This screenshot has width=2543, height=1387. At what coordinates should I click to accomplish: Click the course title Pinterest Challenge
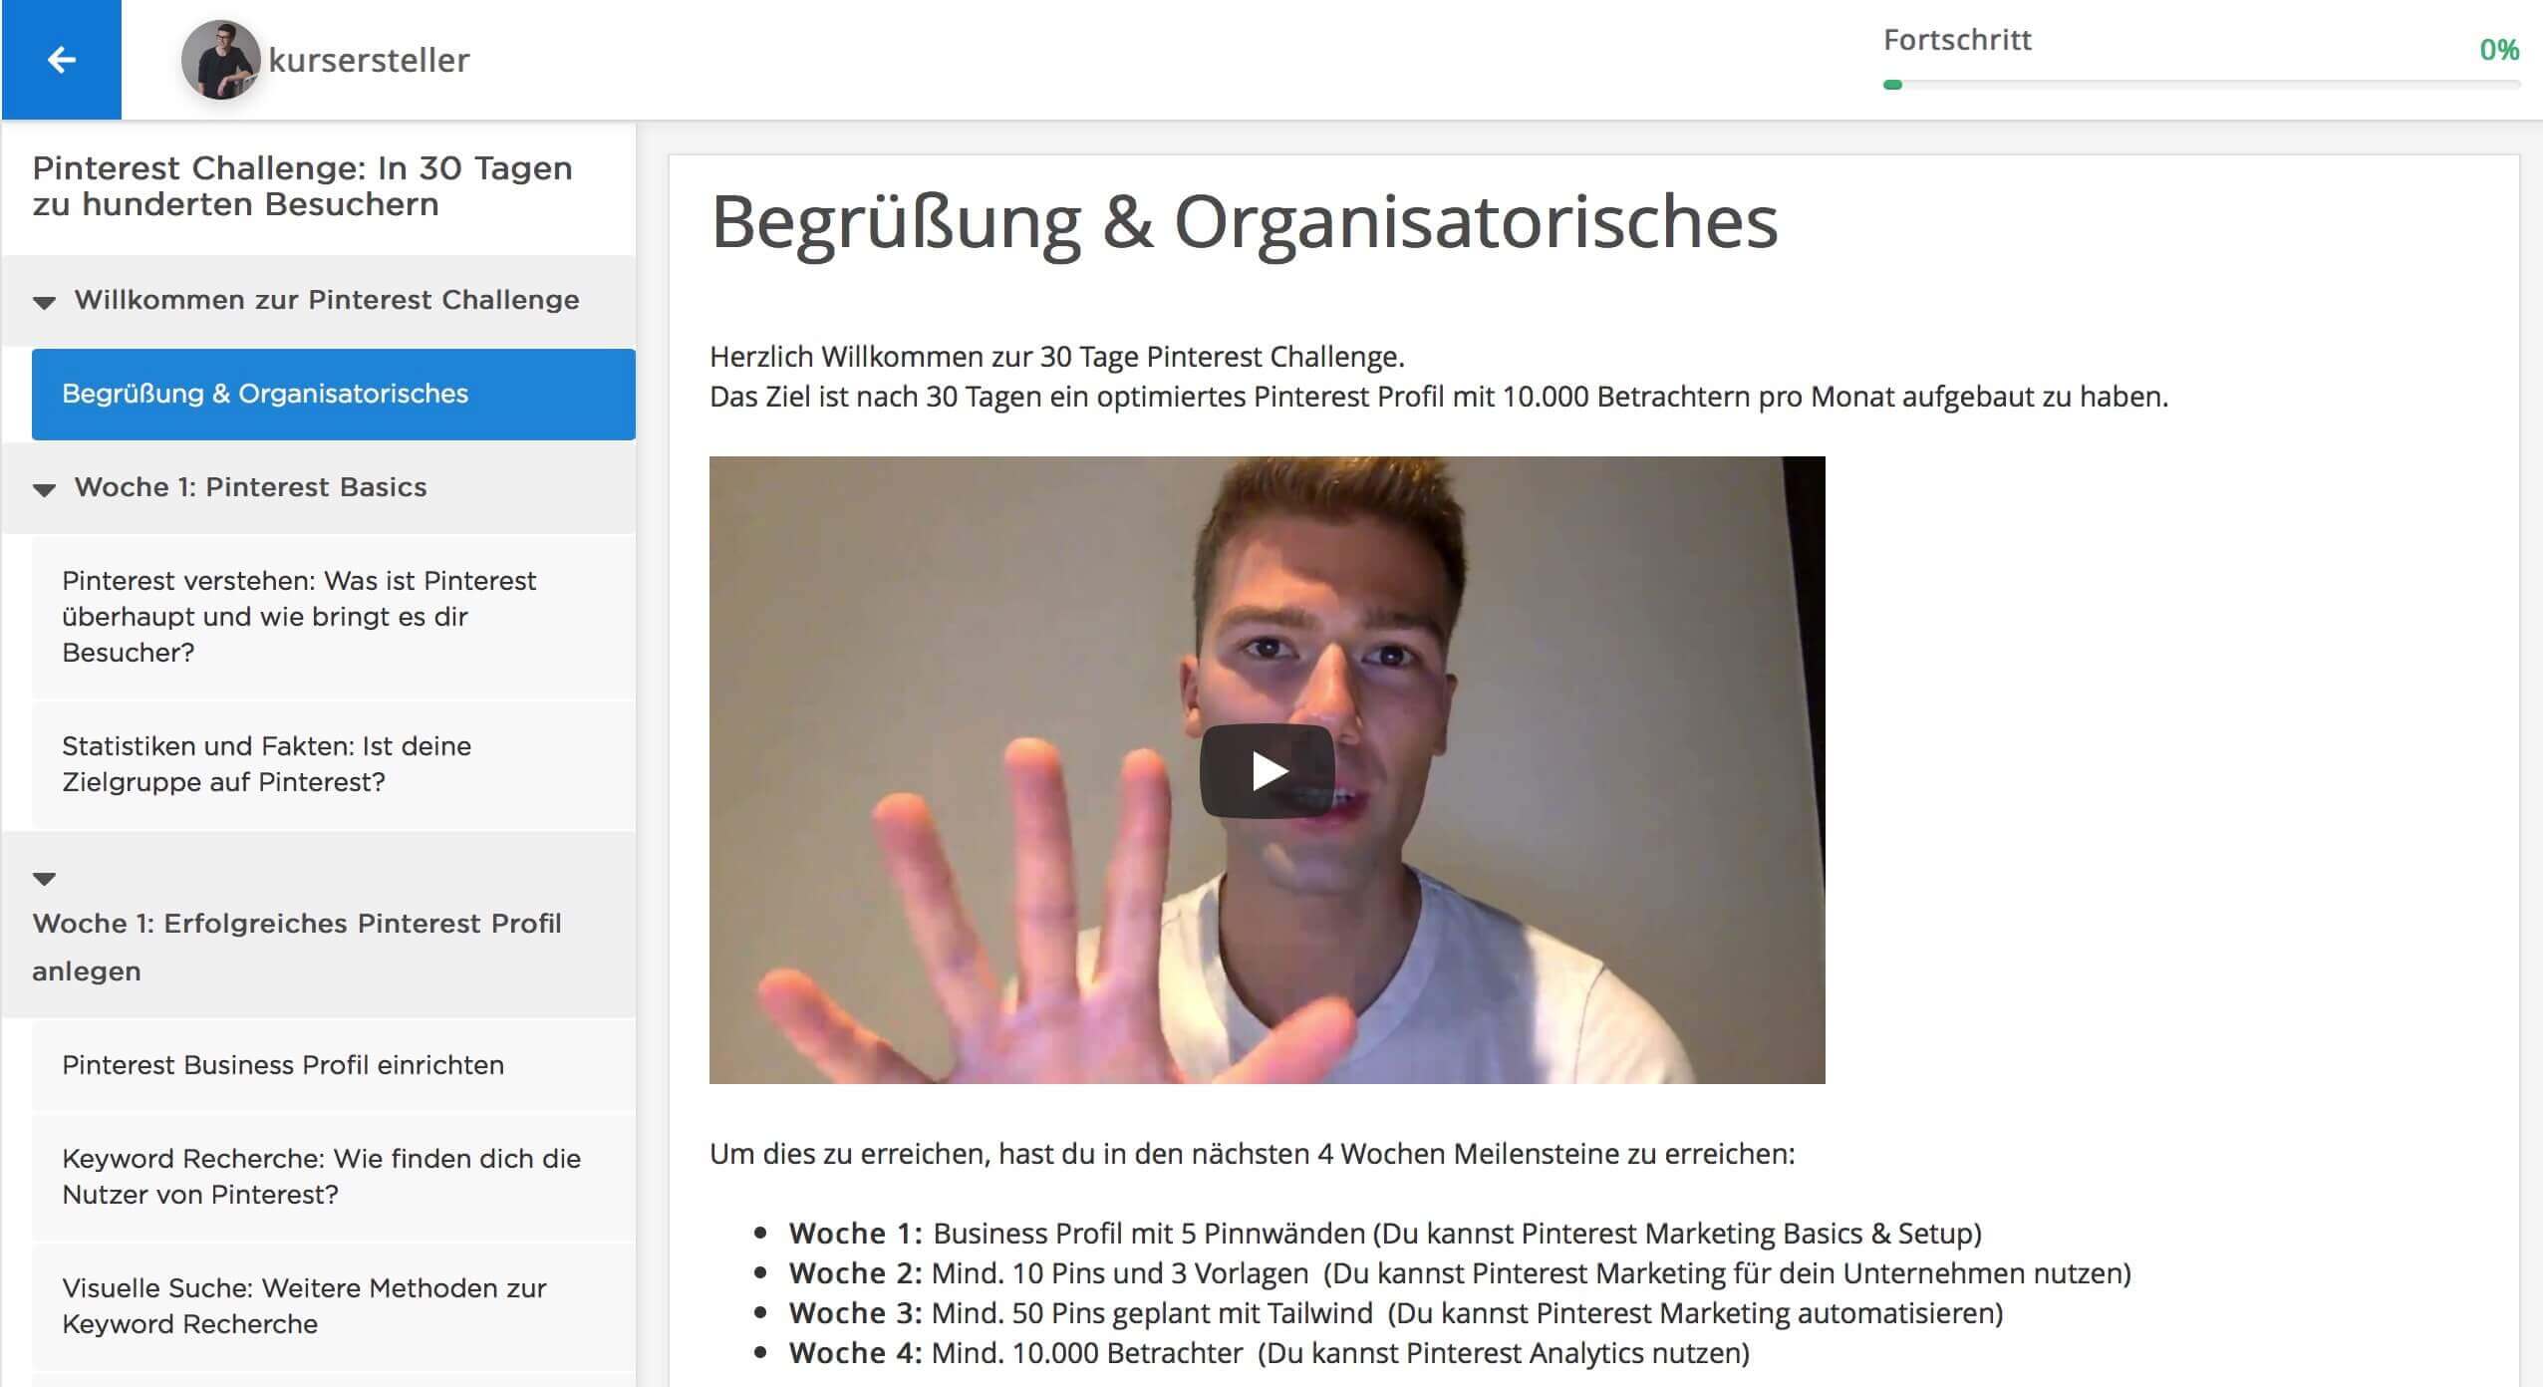pos(302,186)
